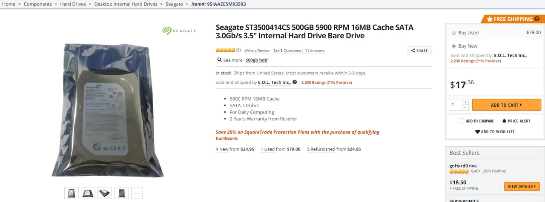Click ADD TO CART button
The width and height of the screenshot is (545, 202).
(507, 105)
